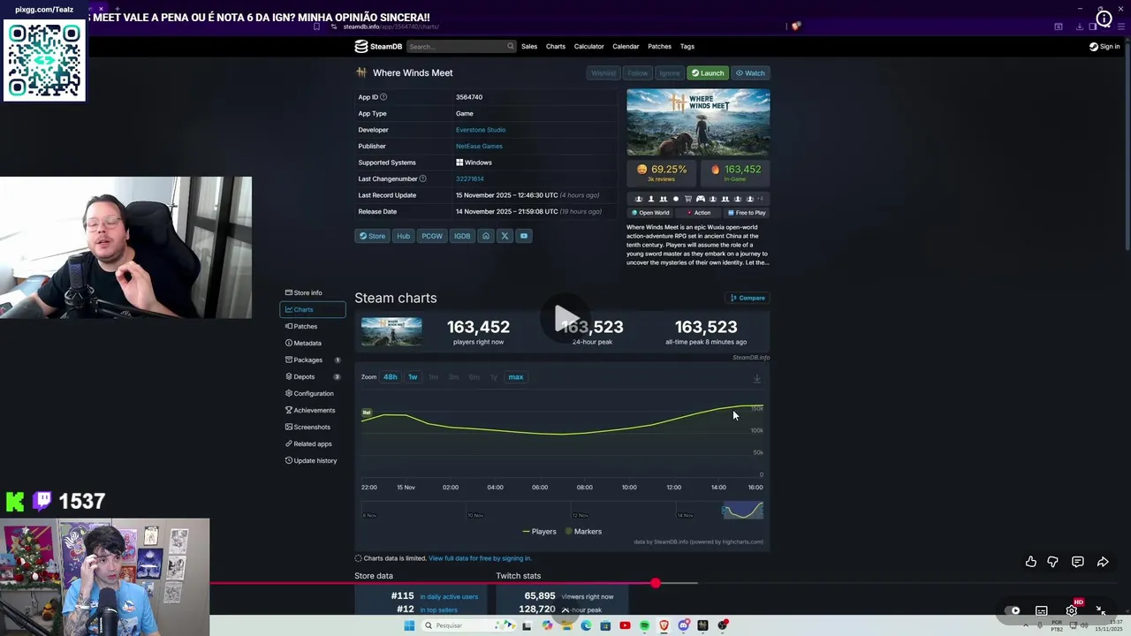
Task: Open Configuration in sidebar
Action: tap(313, 393)
